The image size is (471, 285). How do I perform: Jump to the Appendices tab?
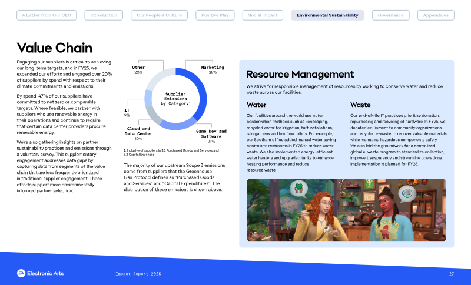pos(436,15)
